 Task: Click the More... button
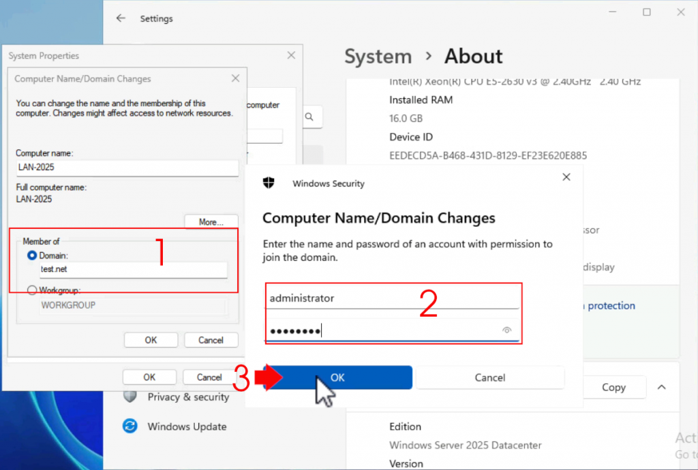pyautogui.click(x=212, y=221)
